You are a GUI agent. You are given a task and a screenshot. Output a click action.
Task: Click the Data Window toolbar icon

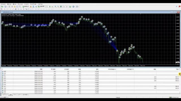(12, 6)
